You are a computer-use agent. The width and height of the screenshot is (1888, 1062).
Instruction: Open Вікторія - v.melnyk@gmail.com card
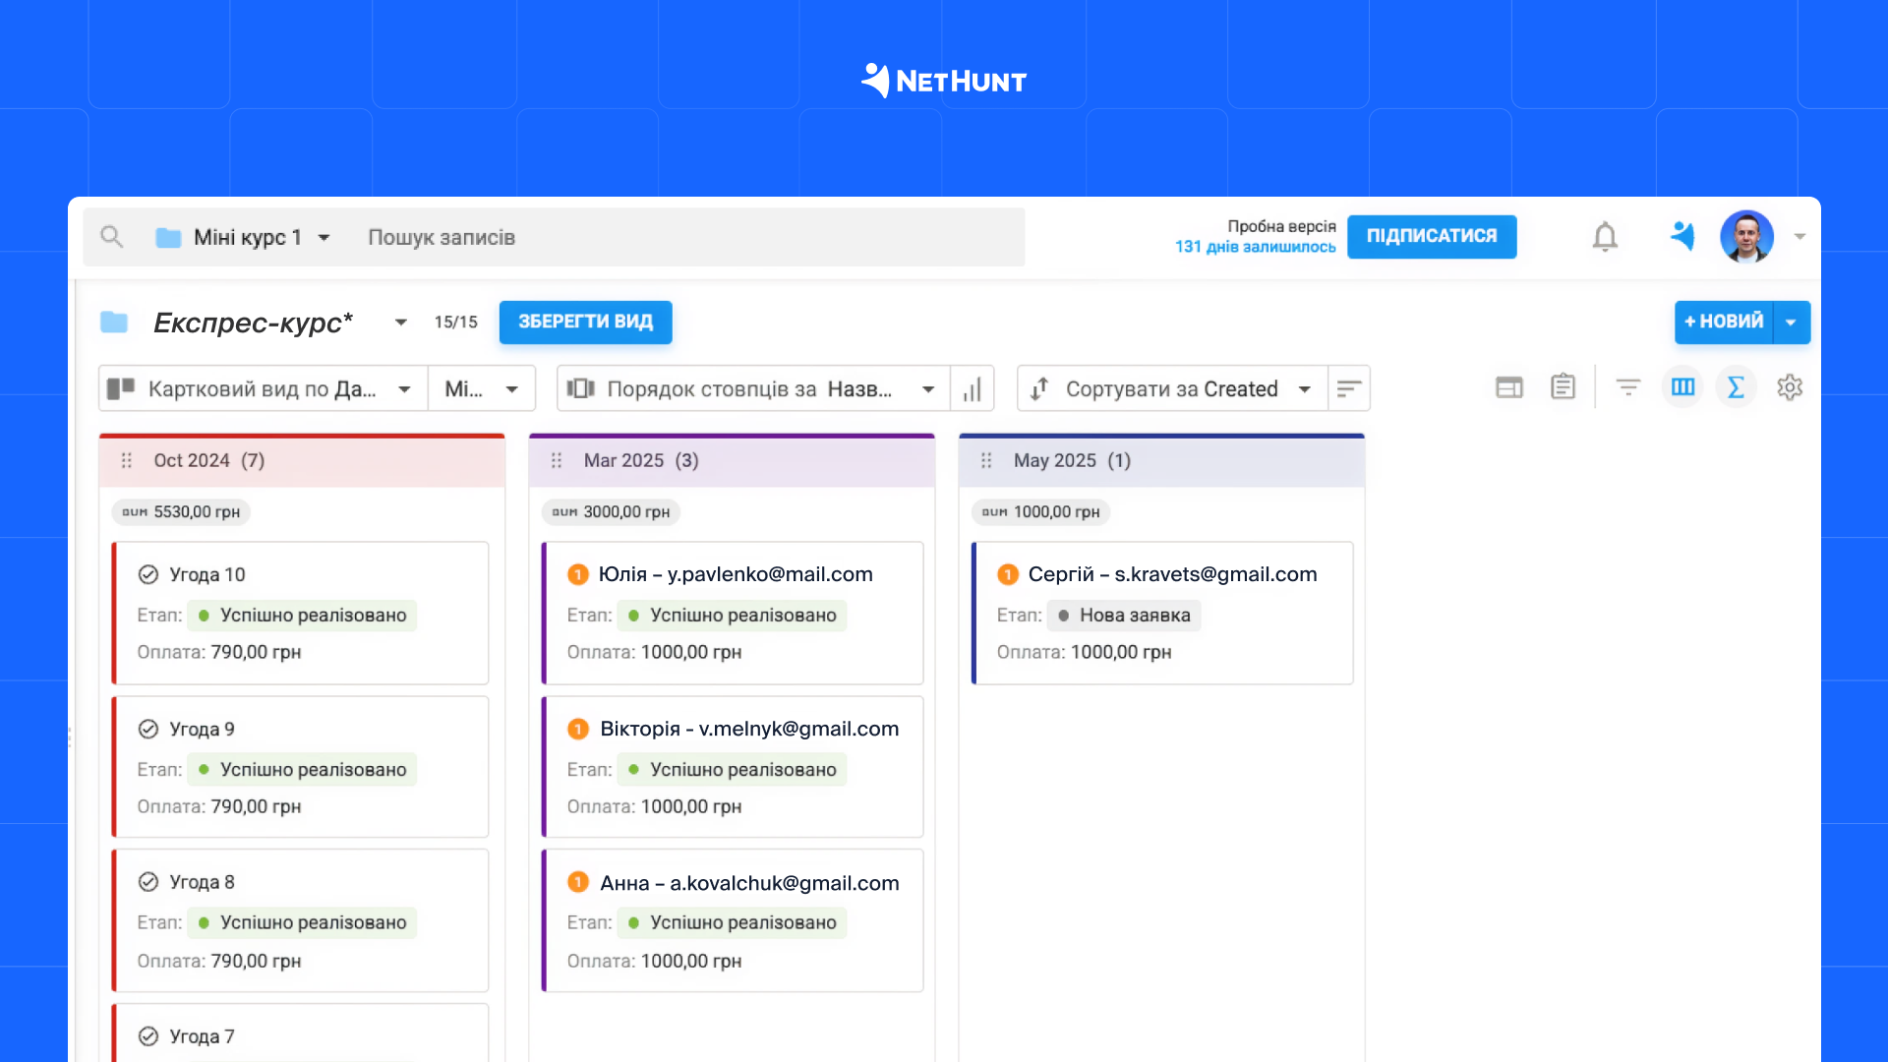[749, 729]
